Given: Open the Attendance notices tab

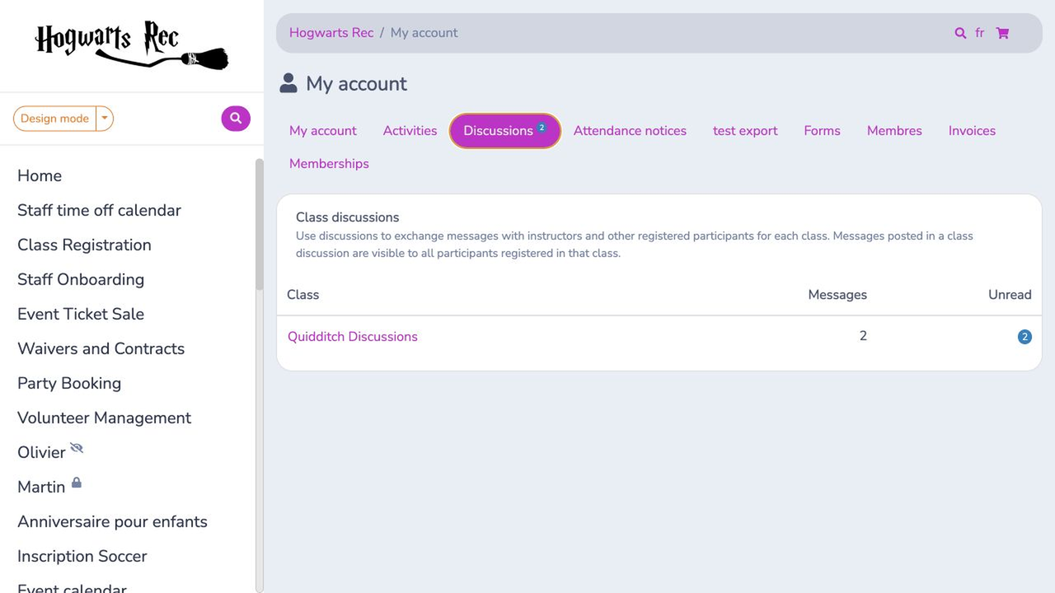Looking at the screenshot, I should tap(630, 131).
